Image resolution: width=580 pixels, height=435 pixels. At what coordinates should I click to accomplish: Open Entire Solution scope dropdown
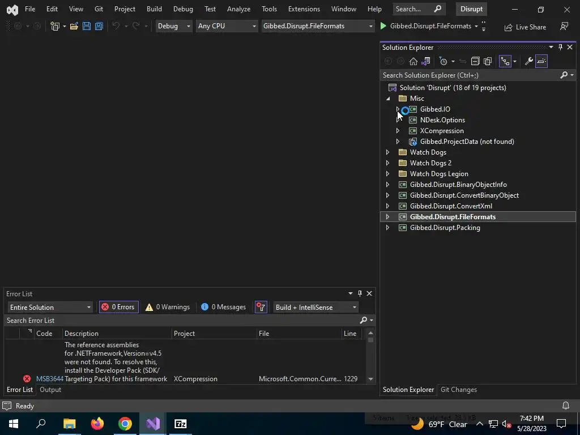pos(50,308)
